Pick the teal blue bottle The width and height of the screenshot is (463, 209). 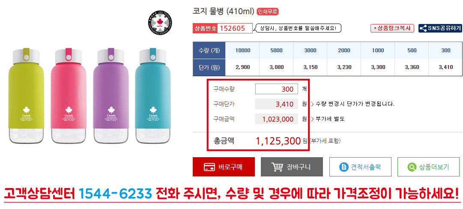pyautogui.click(x=152, y=96)
